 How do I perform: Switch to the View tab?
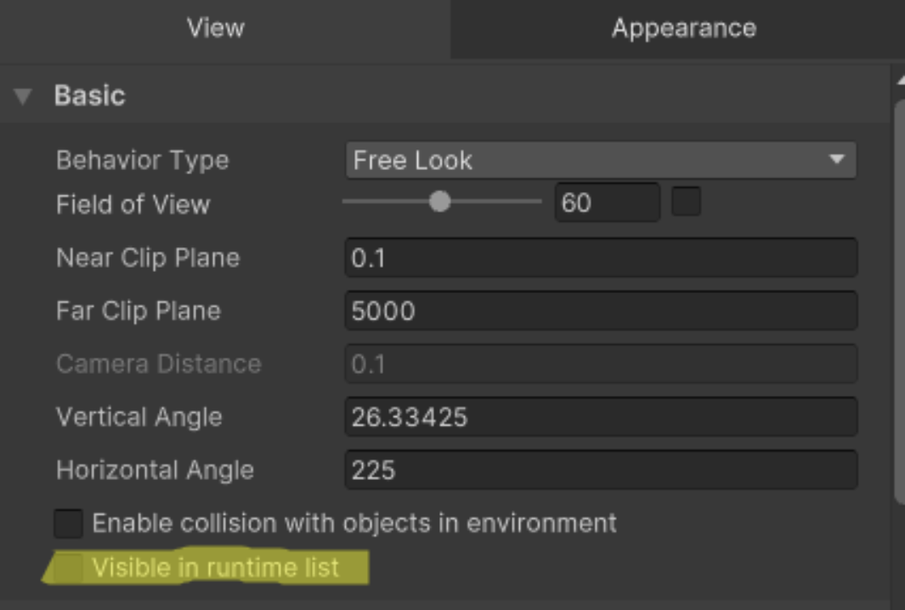pyautogui.click(x=216, y=28)
